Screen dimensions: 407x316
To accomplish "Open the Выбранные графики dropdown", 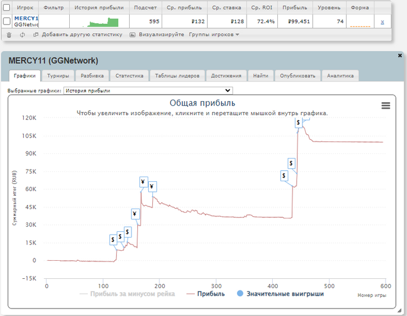I will 148,91.
